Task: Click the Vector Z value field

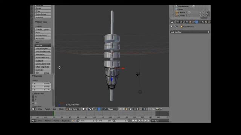Action: point(41,90)
